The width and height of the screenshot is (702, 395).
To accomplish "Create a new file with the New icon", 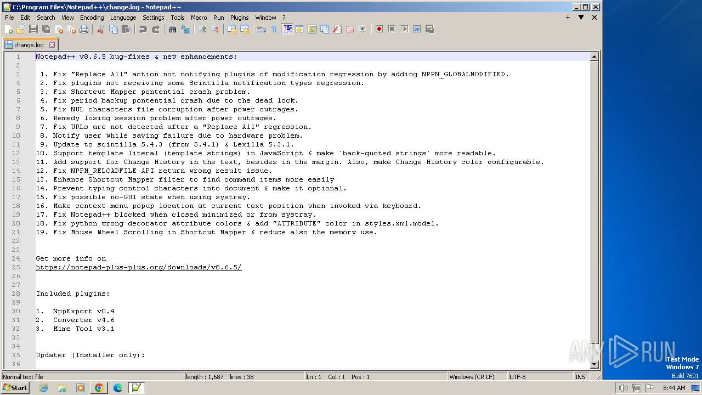I will (9, 29).
